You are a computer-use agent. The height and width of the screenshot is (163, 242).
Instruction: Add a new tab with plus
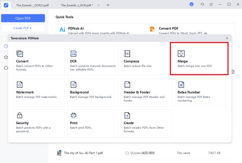108,5
